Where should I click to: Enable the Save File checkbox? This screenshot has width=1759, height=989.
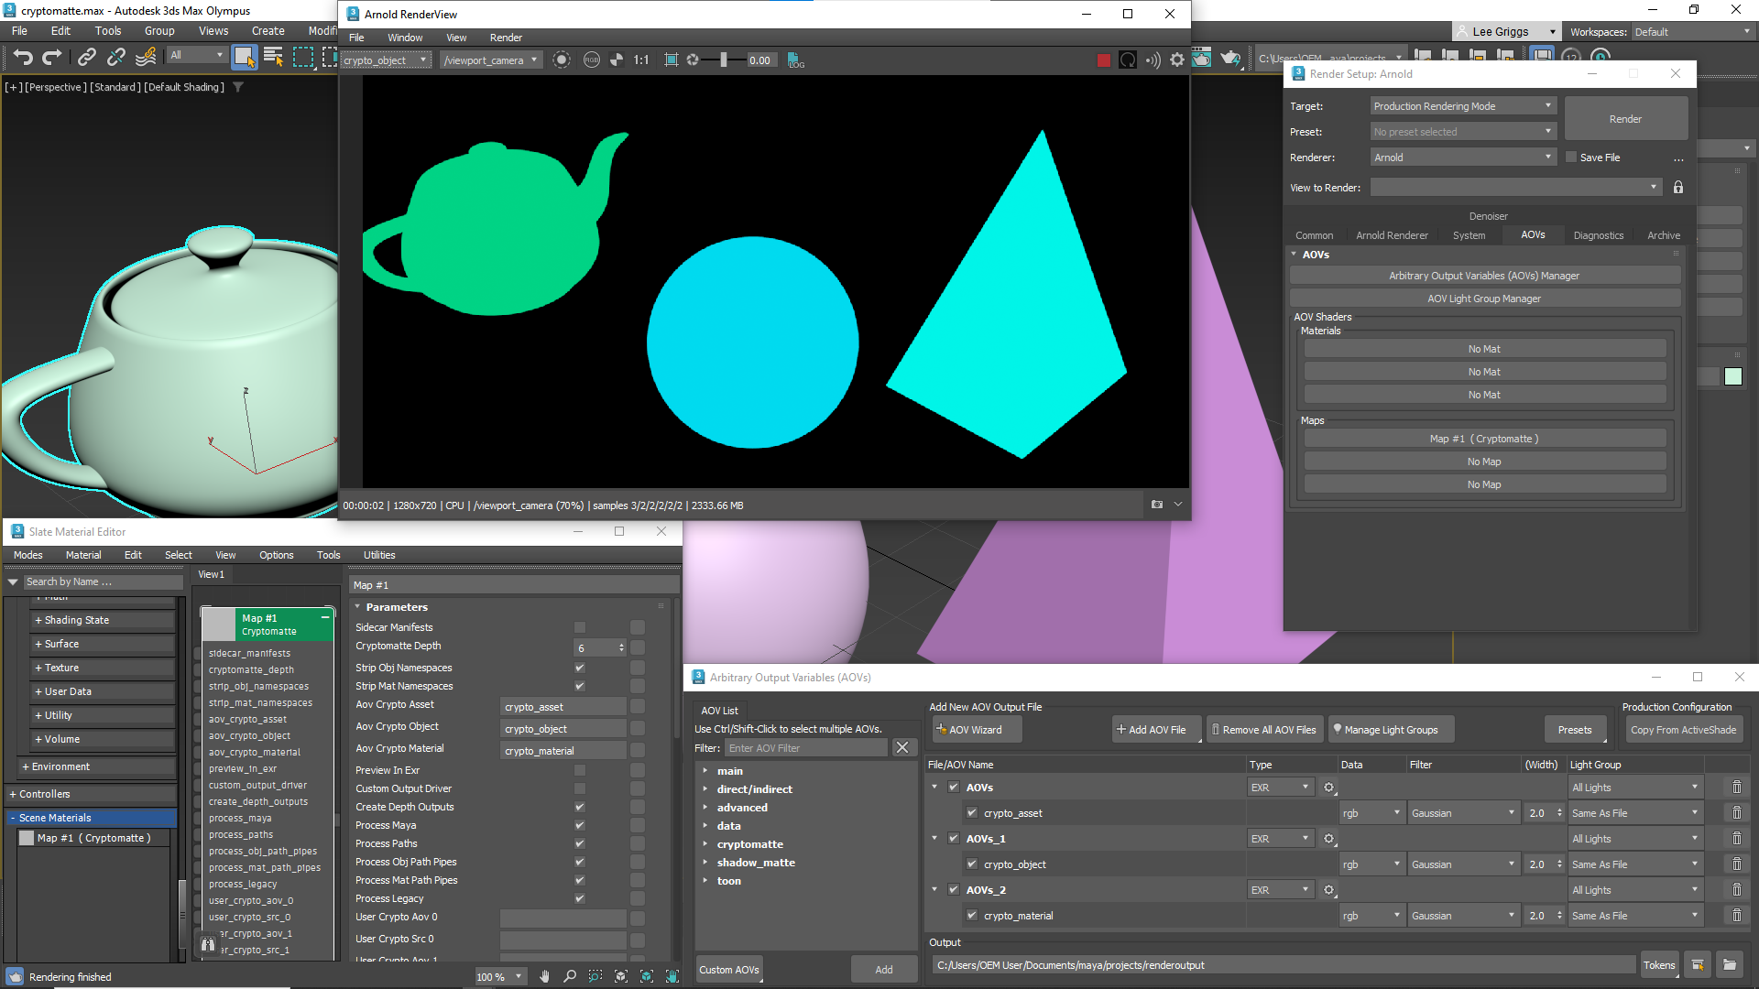[1571, 158]
